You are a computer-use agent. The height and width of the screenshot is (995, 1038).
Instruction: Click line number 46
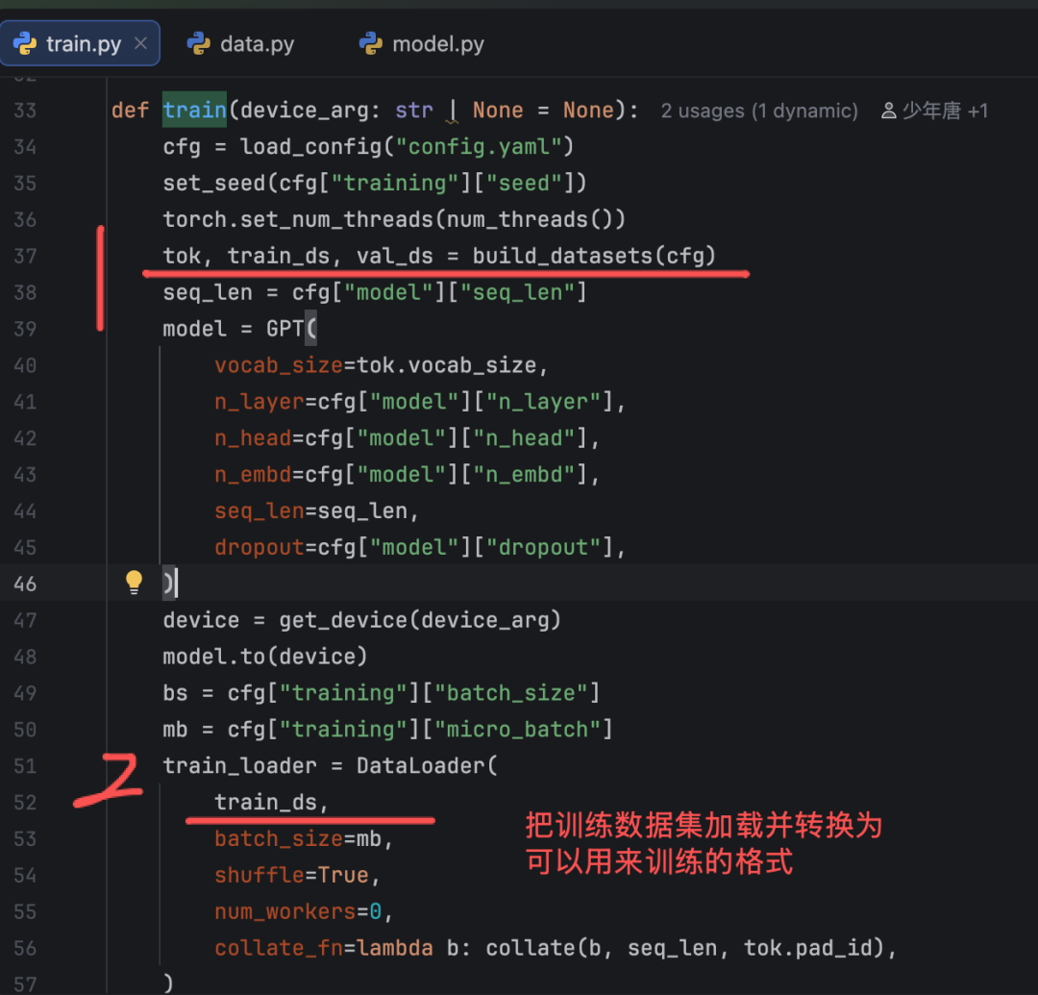26,582
